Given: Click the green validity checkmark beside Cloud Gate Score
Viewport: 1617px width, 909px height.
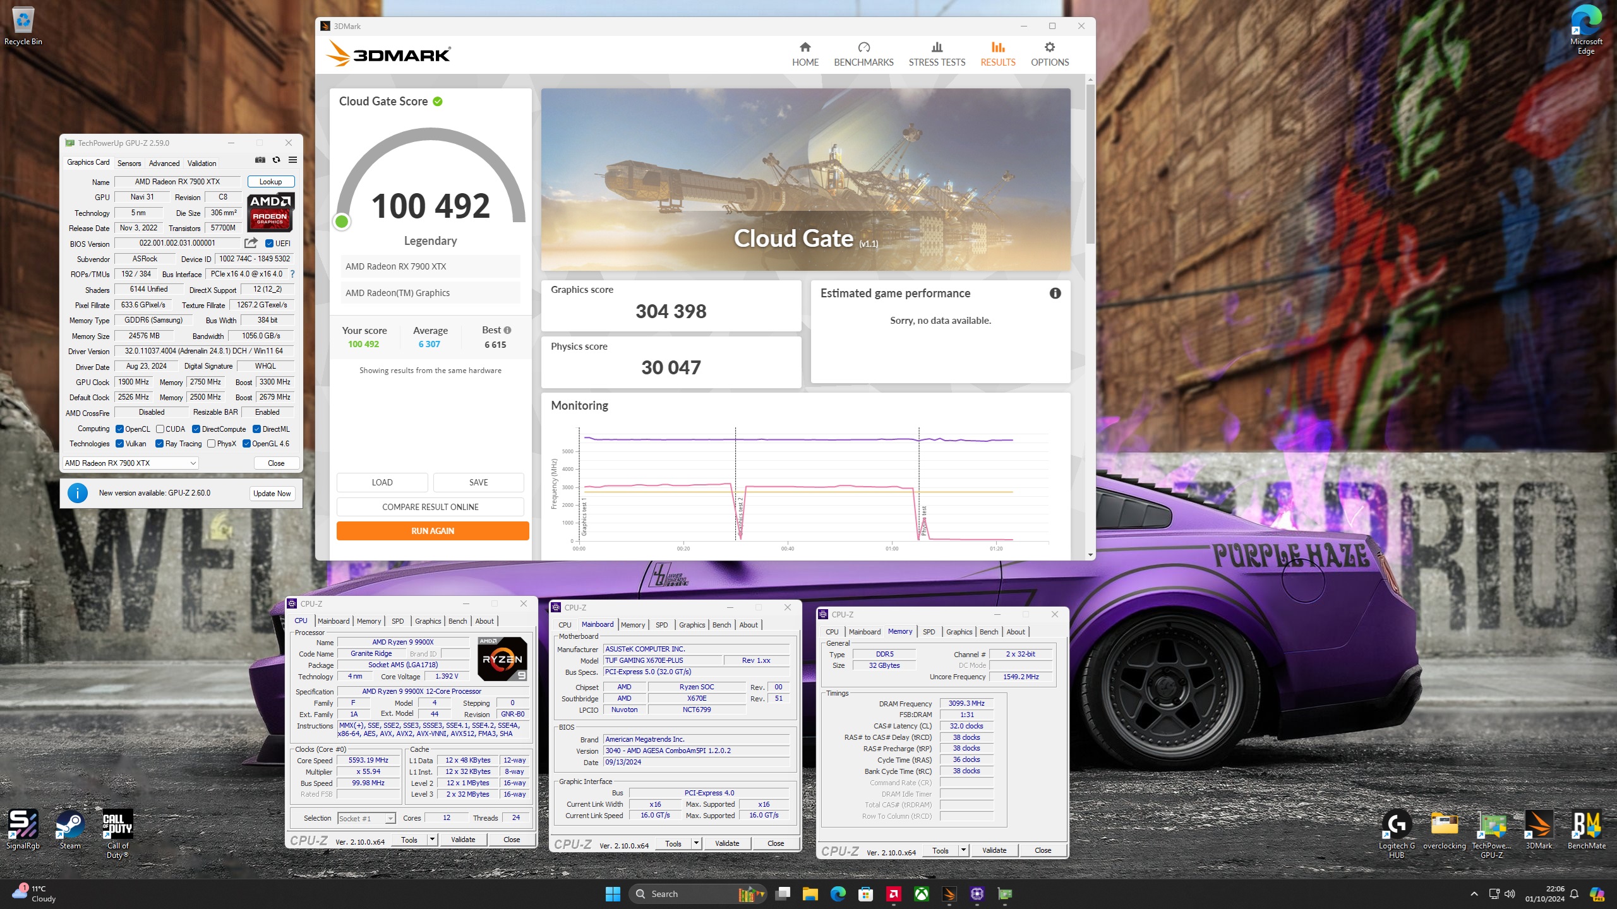Looking at the screenshot, I should [438, 101].
